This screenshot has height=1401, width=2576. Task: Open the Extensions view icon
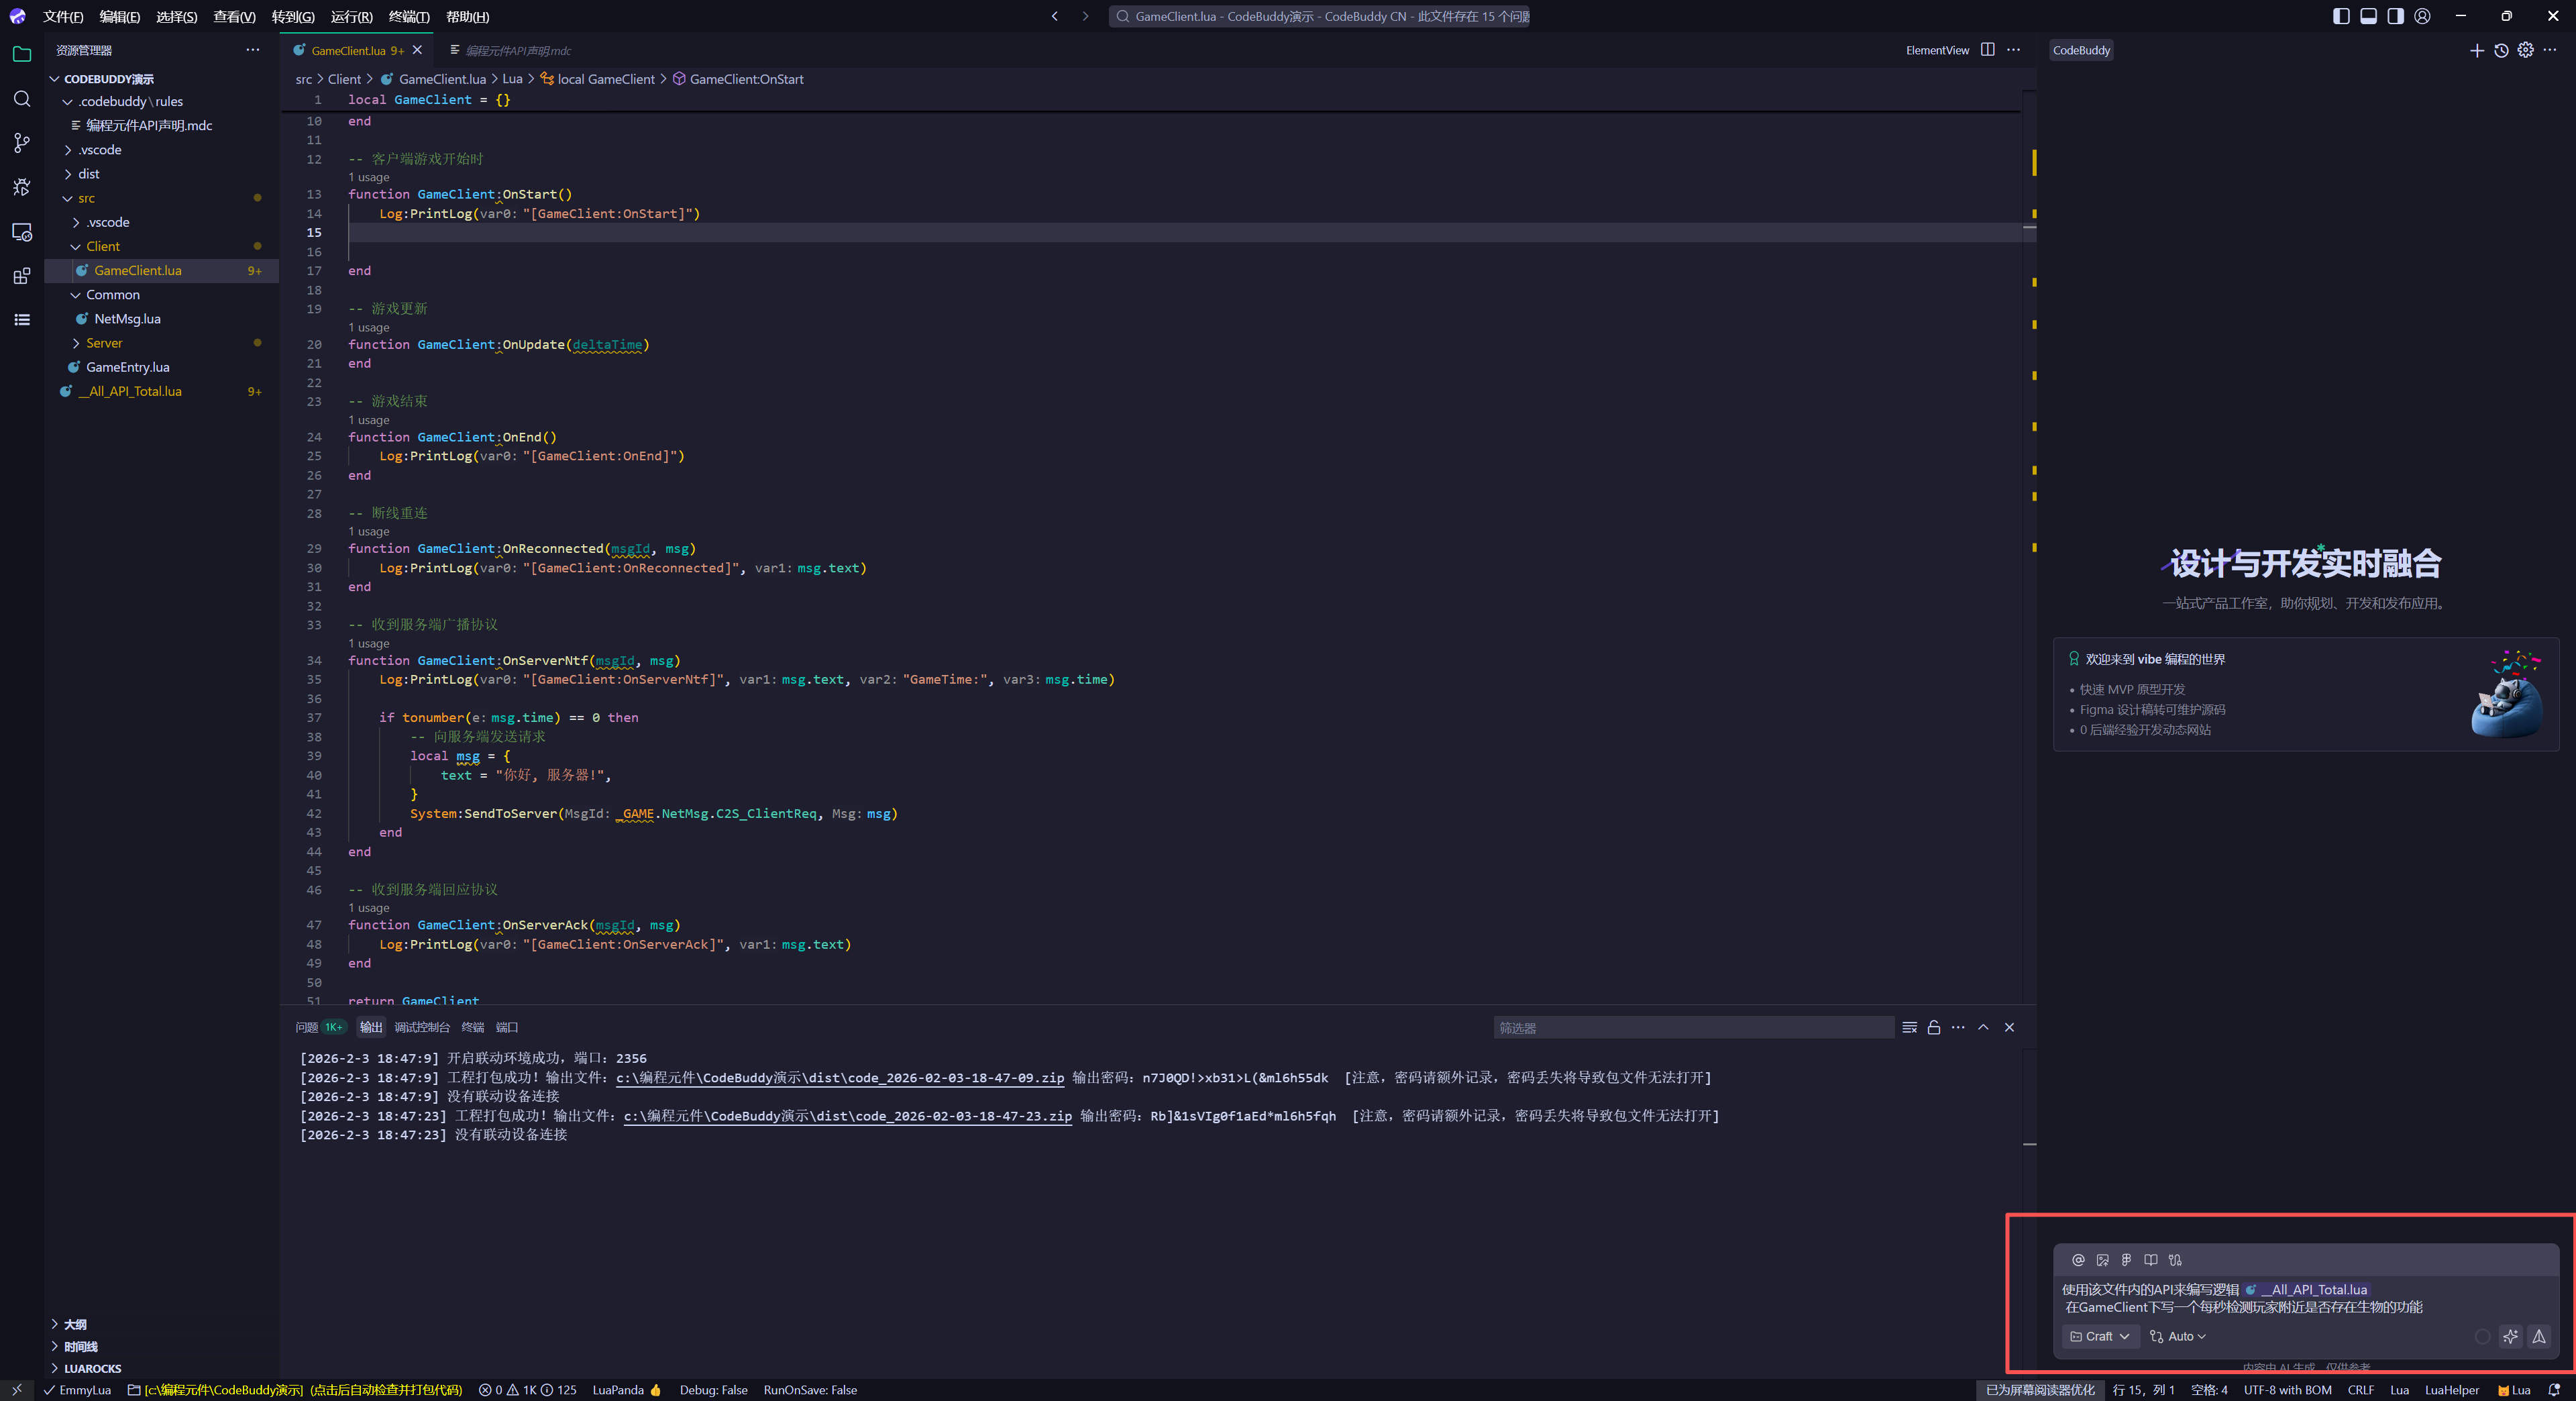point(22,276)
